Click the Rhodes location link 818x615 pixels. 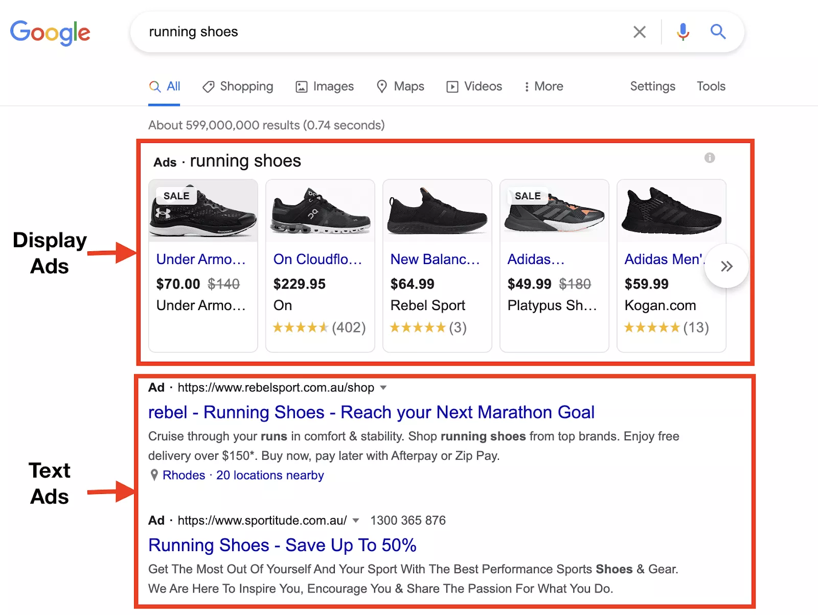pos(184,475)
